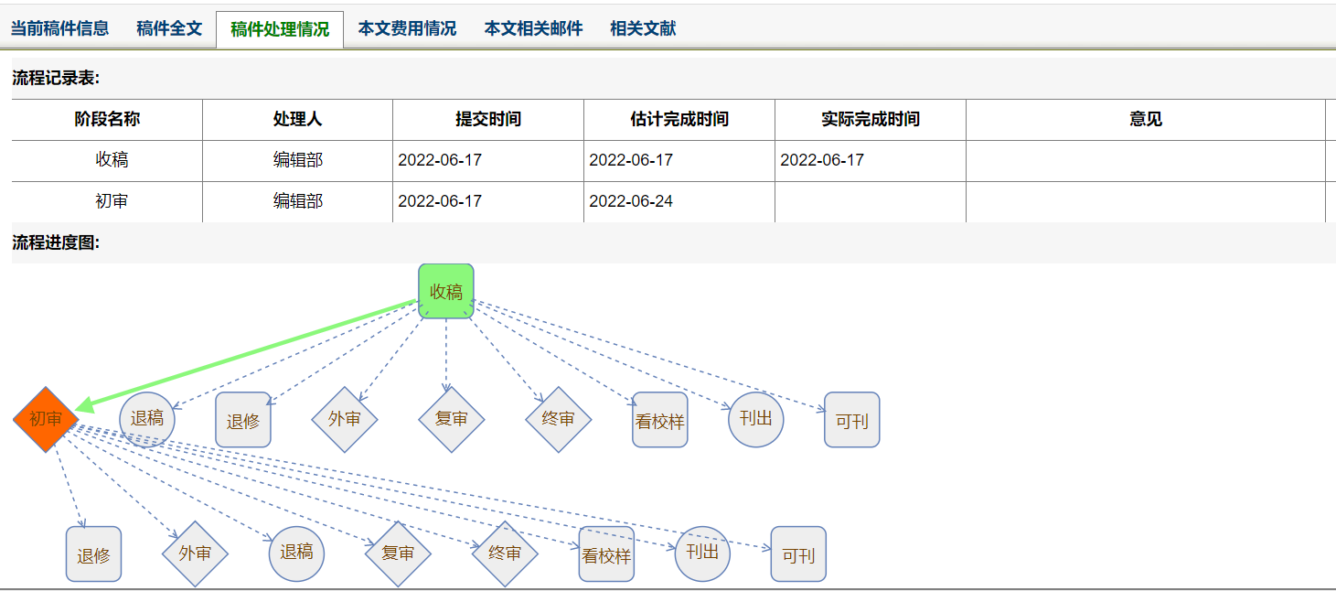Open the 相关文献 tab
This screenshot has width=1336, height=591.
tap(643, 28)
